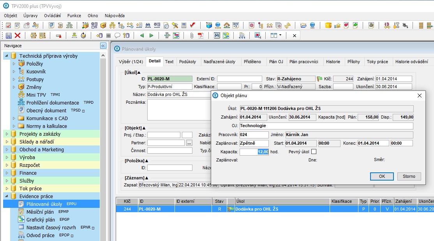The width and height of the screenshot is (434, 241).
Task: Collapse the [Objekt] section header
Action: point(135,128)
